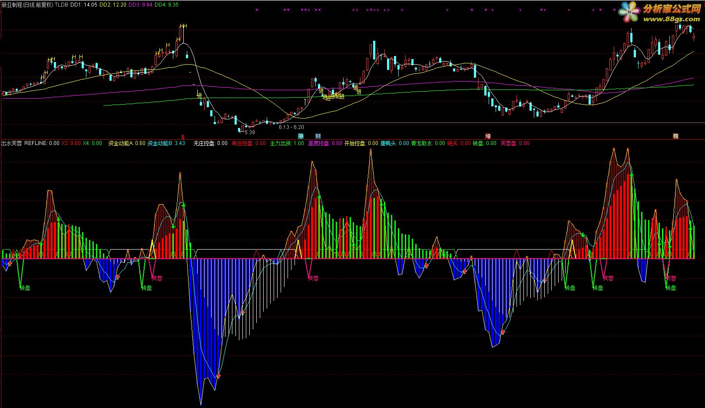Viewport: 705px width, 408px height.
Task: Click the 5.39 low price label
Action: (250, 132)
